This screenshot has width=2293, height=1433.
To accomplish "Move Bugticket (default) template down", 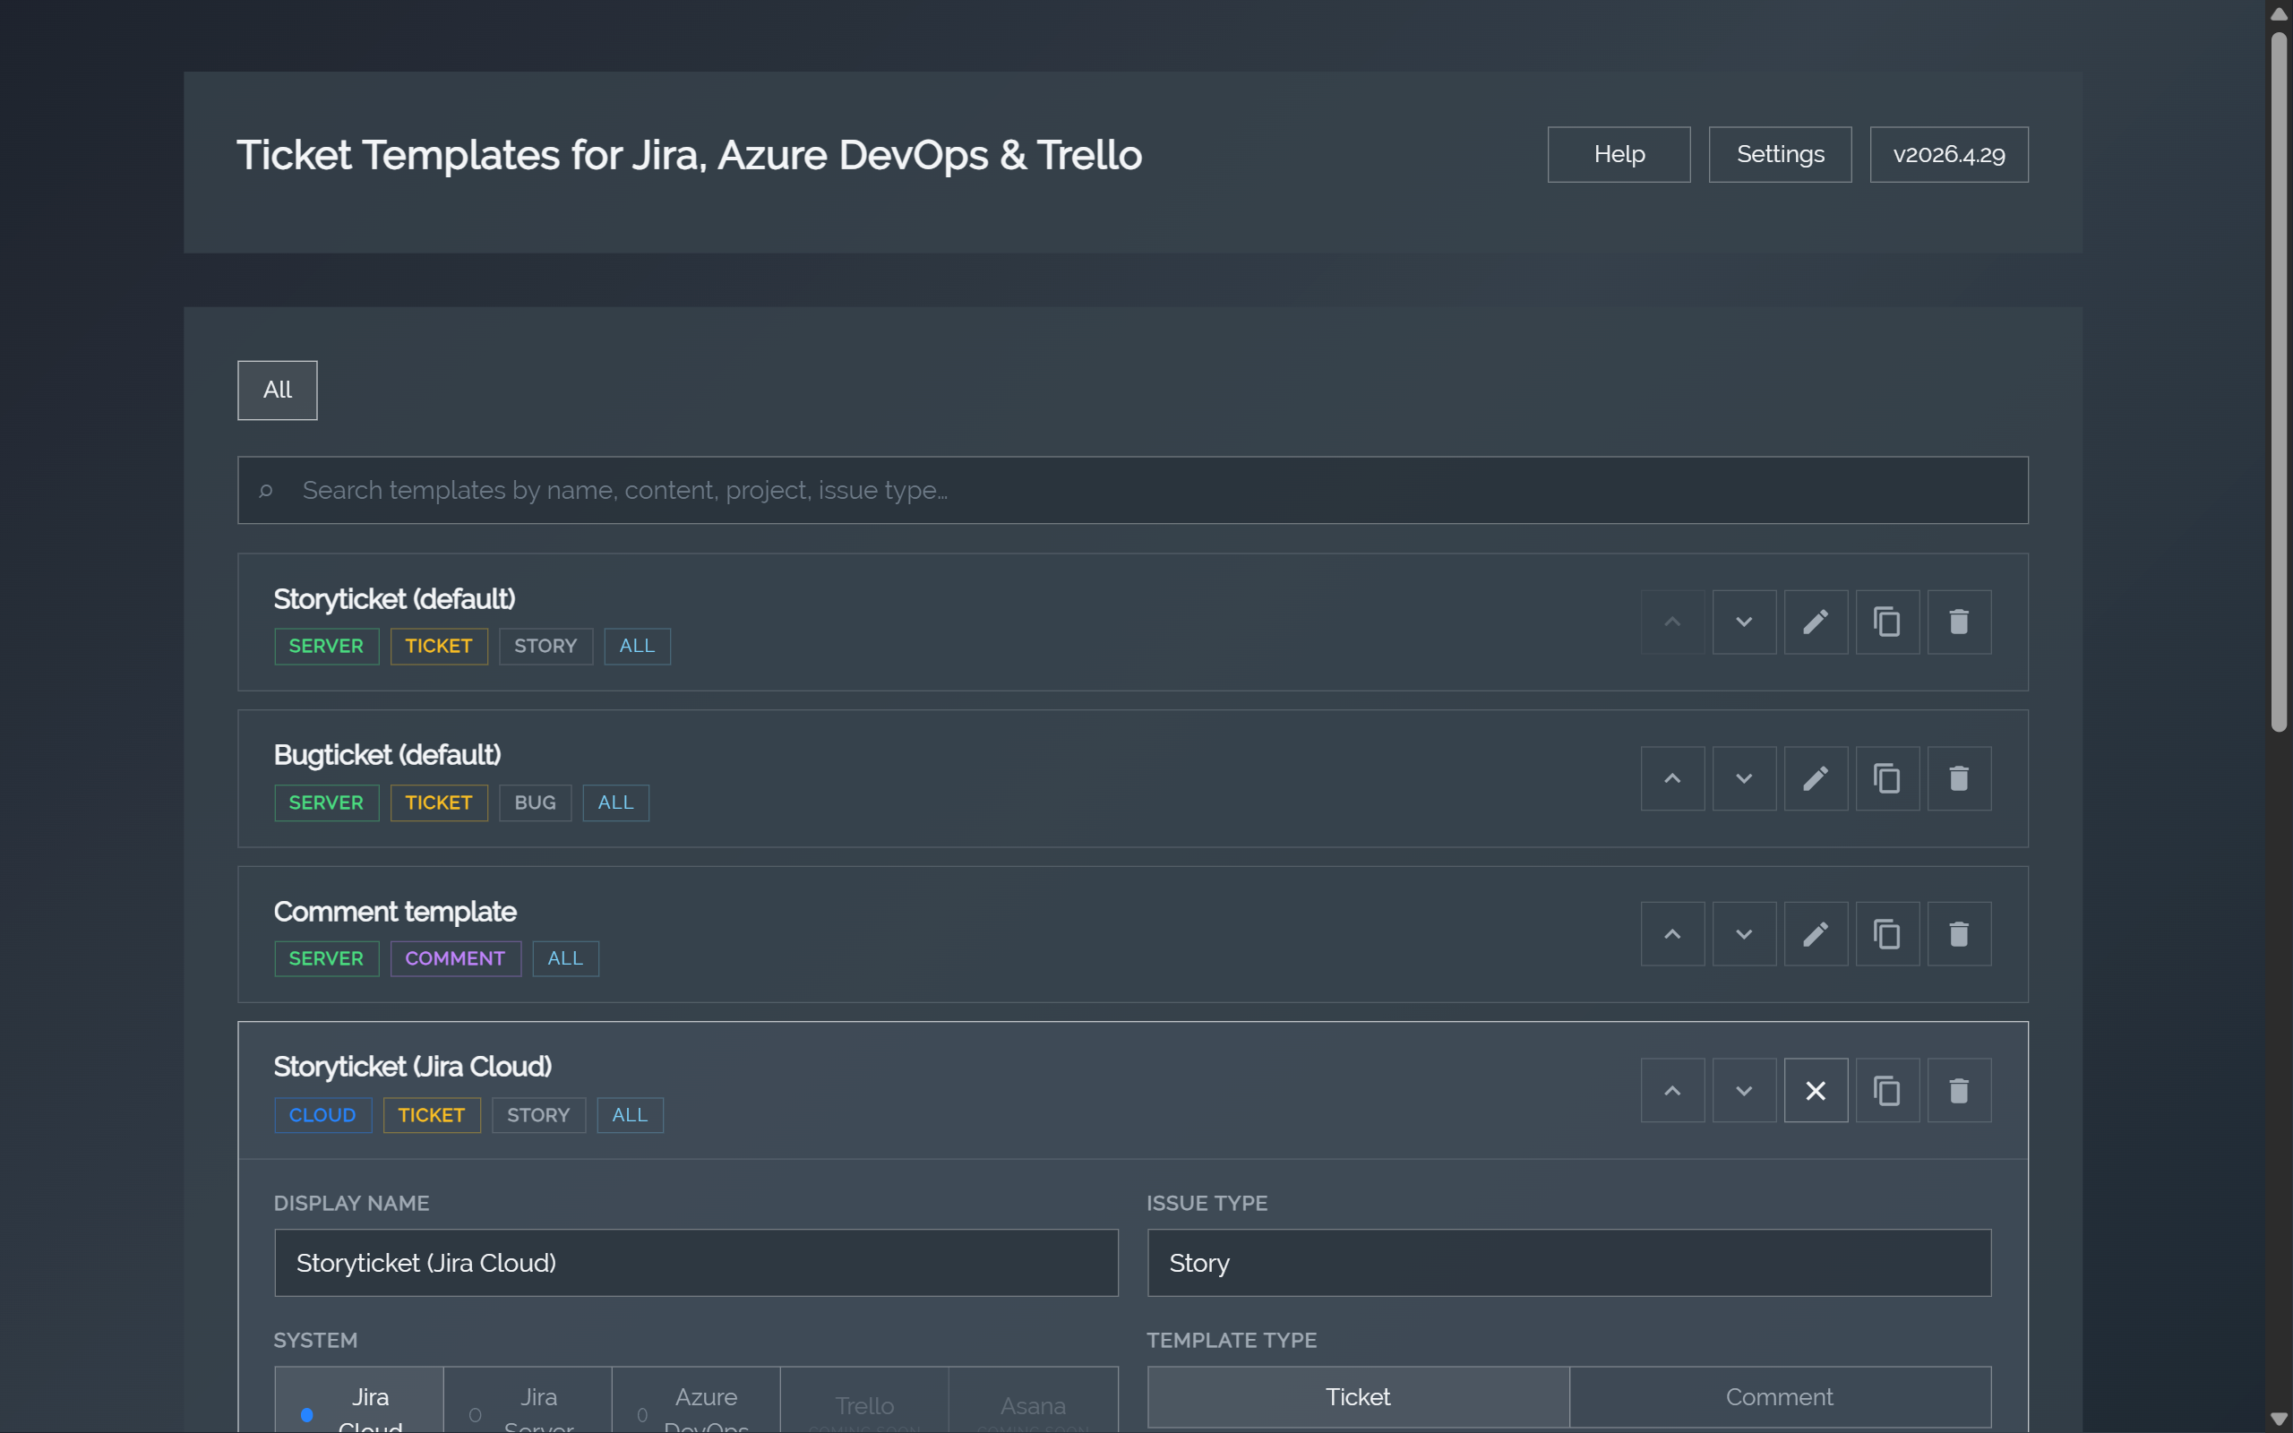I will (x=1743, y=778).
